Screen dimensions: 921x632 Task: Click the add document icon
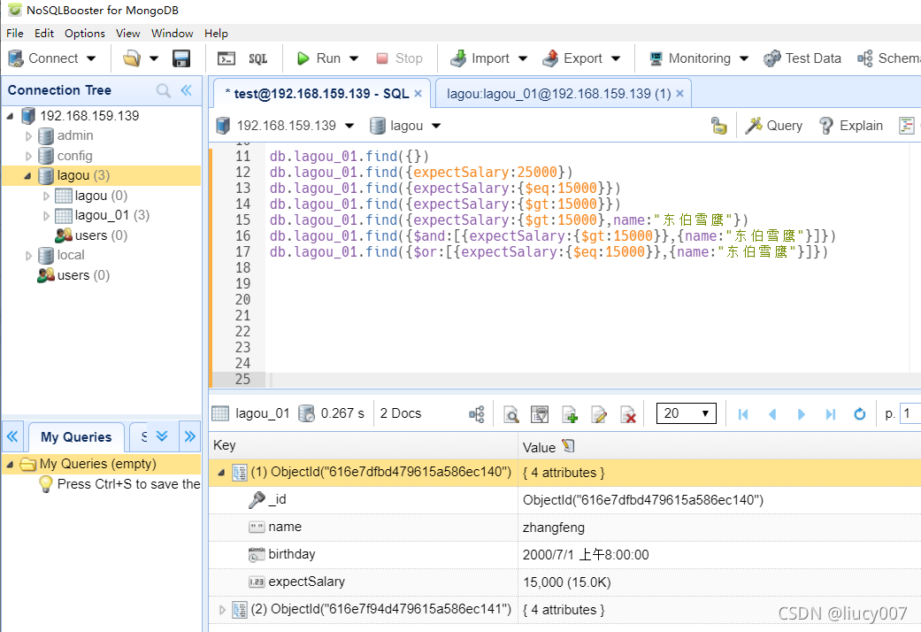click(570, 414)
